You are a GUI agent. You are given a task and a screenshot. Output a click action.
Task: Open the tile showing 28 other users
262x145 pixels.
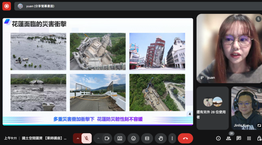213,108
